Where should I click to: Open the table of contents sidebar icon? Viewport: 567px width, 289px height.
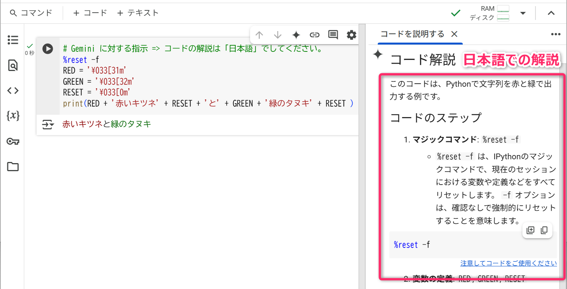(13, 40)
